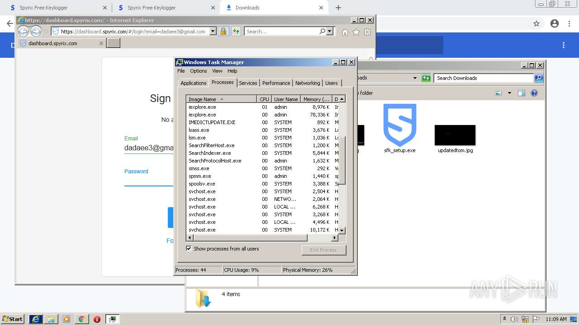Show hidden system tray icons
The image size is (579, 325).
pyautogui.click(x=504, y=319)
